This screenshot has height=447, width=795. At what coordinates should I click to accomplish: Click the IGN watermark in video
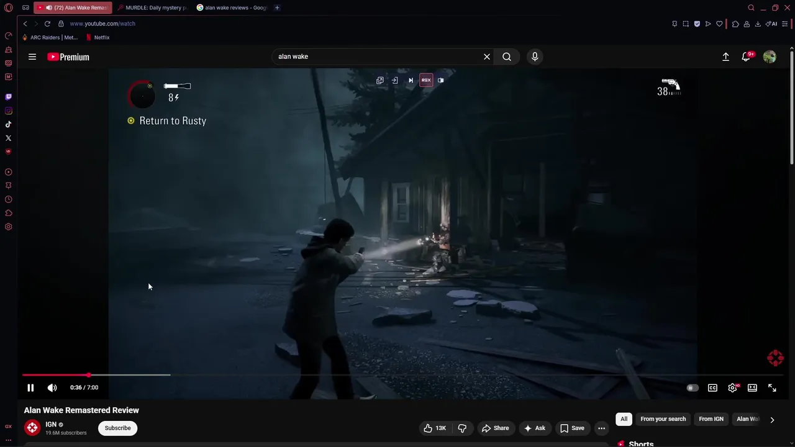pyautogui.click(x=775, y=358)
